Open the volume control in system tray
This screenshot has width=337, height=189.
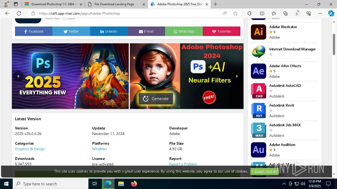tap(303, 184)
